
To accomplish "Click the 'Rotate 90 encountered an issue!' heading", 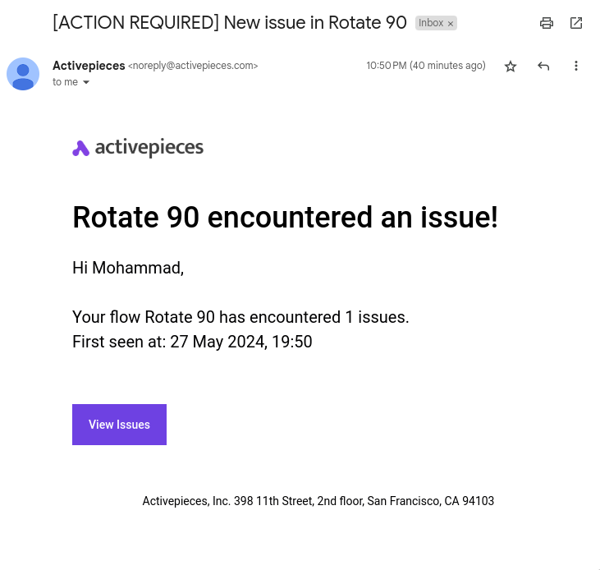I will [x=286, y=217].
